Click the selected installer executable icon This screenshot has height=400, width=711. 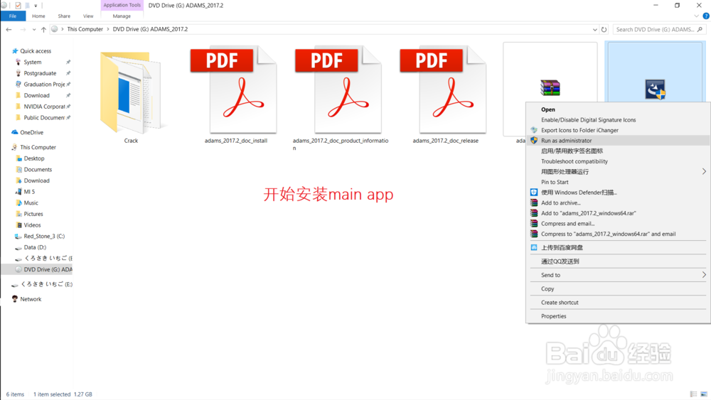(655, 90)
